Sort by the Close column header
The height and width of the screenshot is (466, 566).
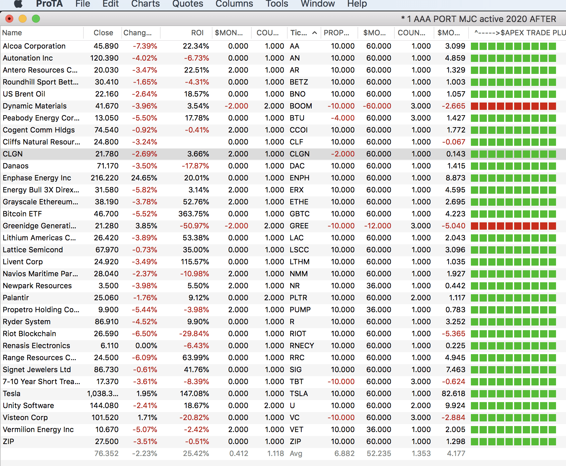click(103, 33)
